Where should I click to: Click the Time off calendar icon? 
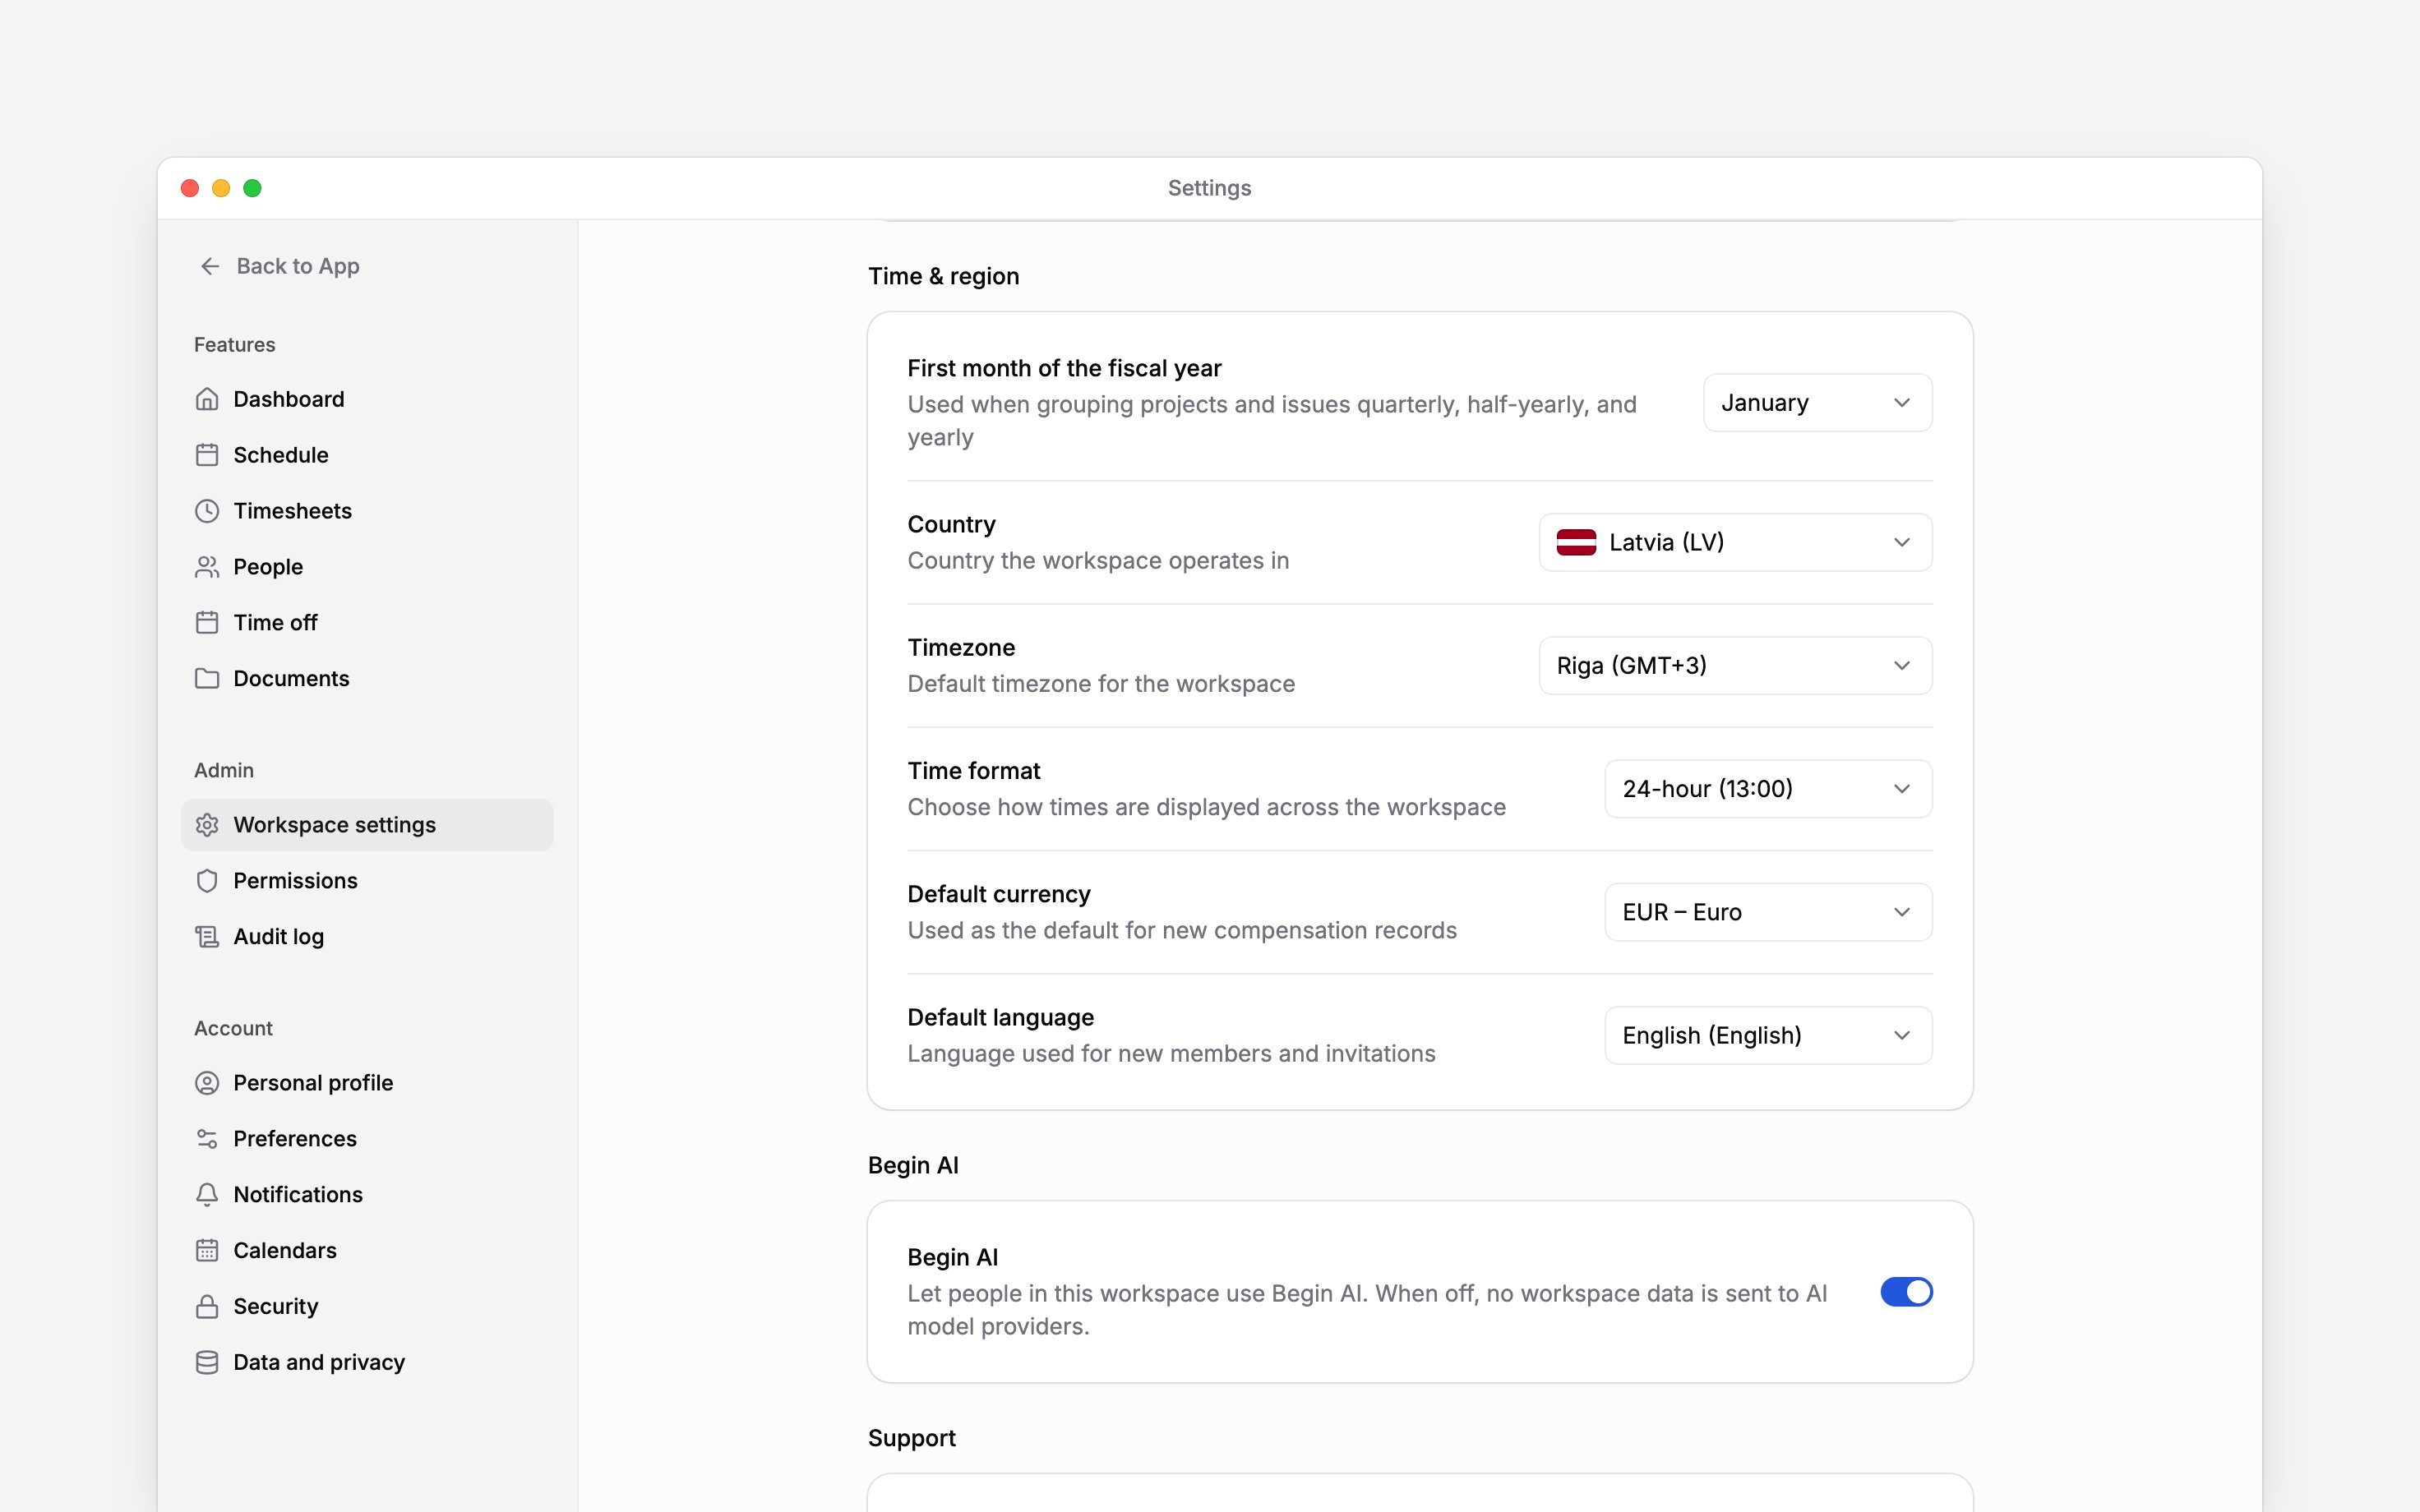pos(207,623)
